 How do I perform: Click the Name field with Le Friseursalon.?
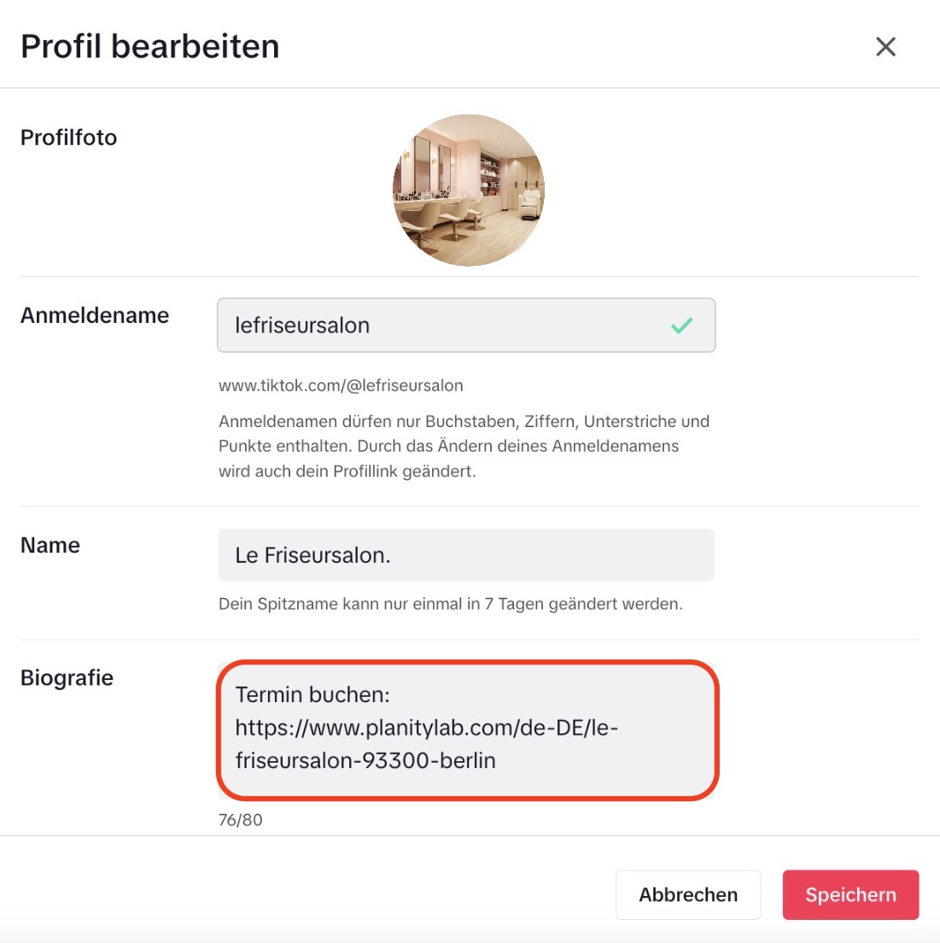[465, 555]
